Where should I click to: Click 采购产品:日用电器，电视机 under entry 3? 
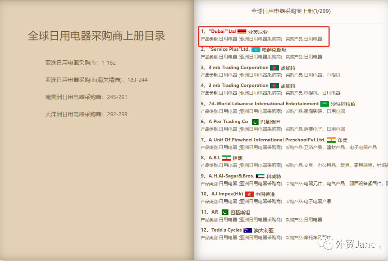click(x=313, y=75)
